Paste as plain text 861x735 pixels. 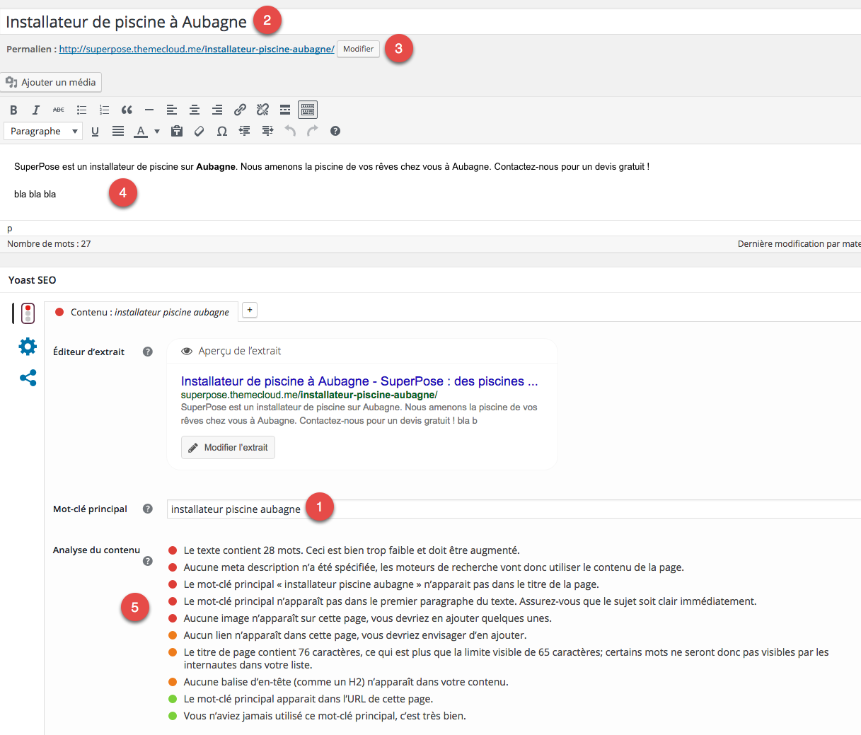pos(178,131)
